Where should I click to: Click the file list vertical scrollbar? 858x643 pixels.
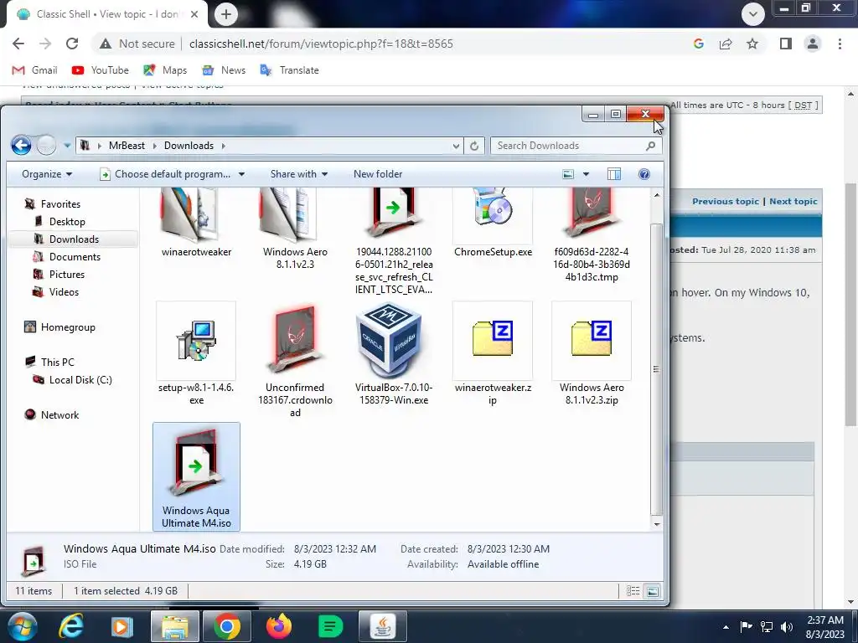[657, 369]
